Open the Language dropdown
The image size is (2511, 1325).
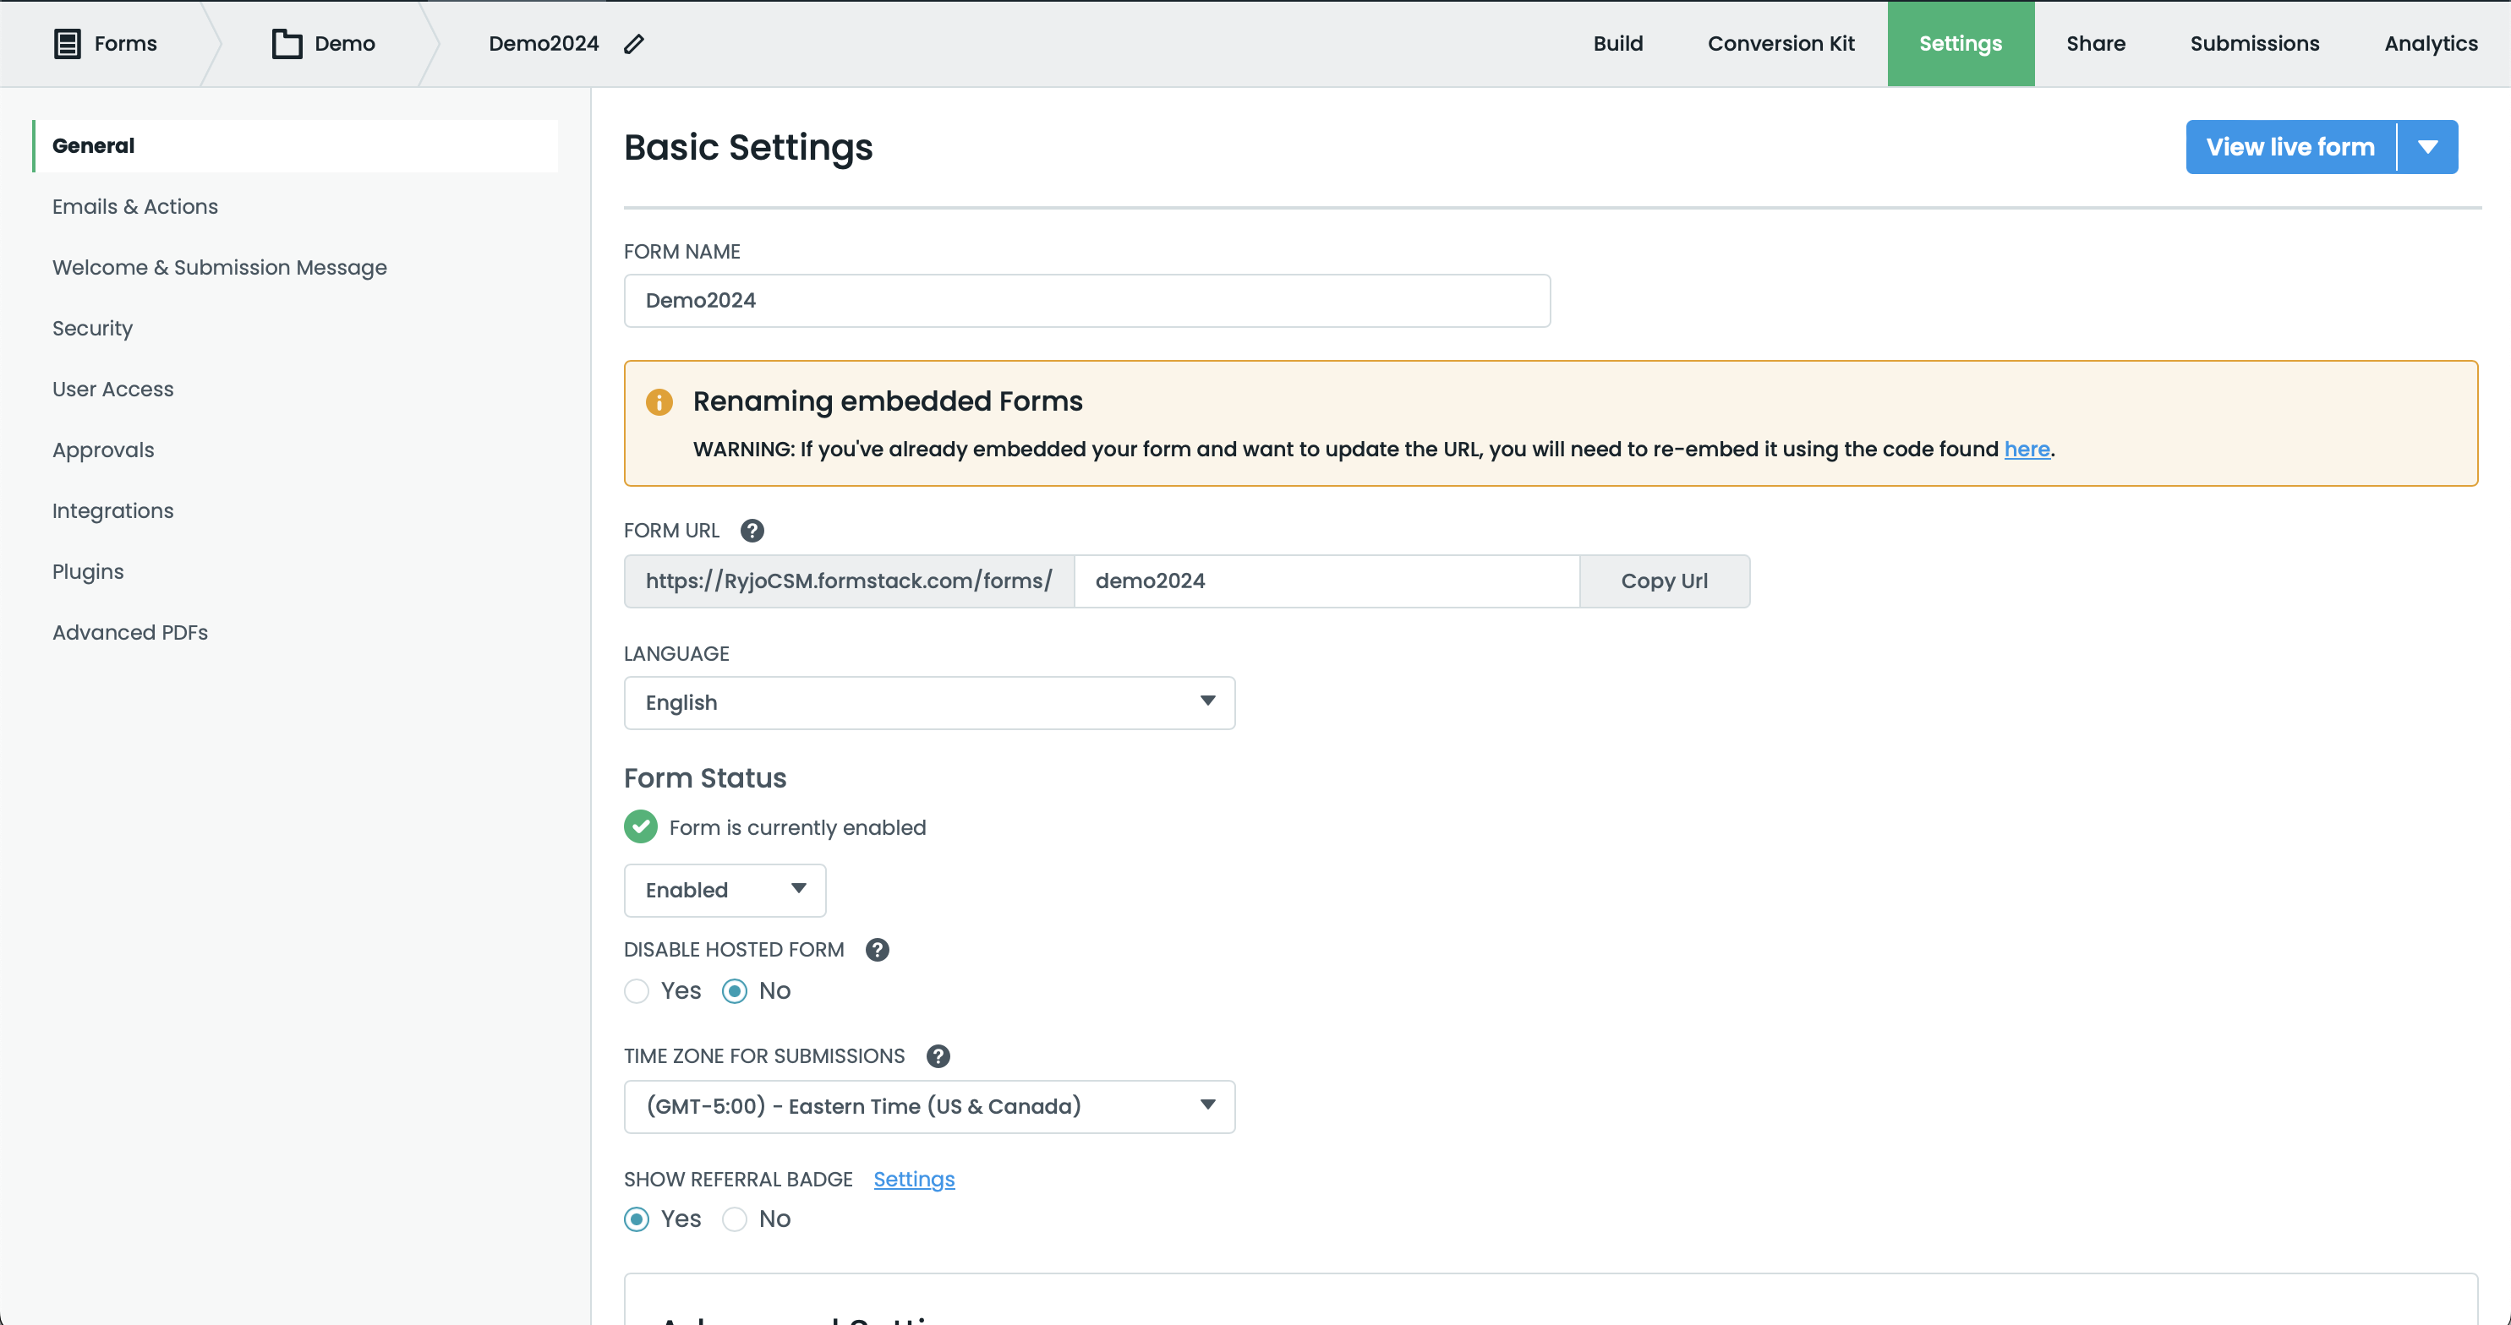[928, 702]
